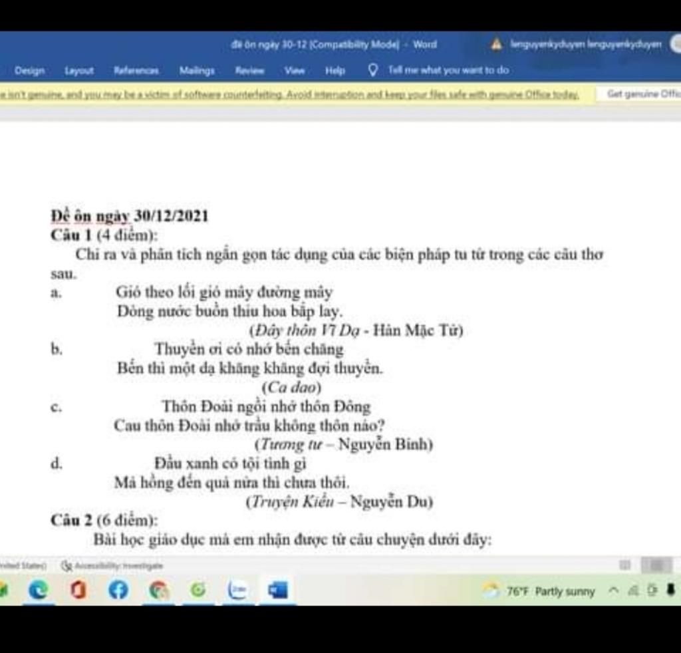Screen dimensions: 681x653
Task: Click the Get genuine Office button
Action: tap(638, 94)
